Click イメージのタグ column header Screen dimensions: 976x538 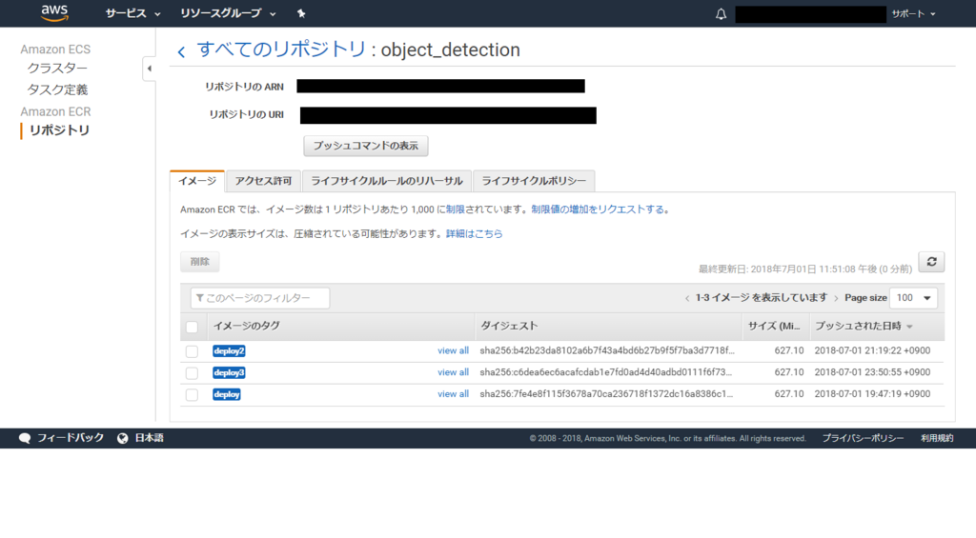[x=247, y=326]
